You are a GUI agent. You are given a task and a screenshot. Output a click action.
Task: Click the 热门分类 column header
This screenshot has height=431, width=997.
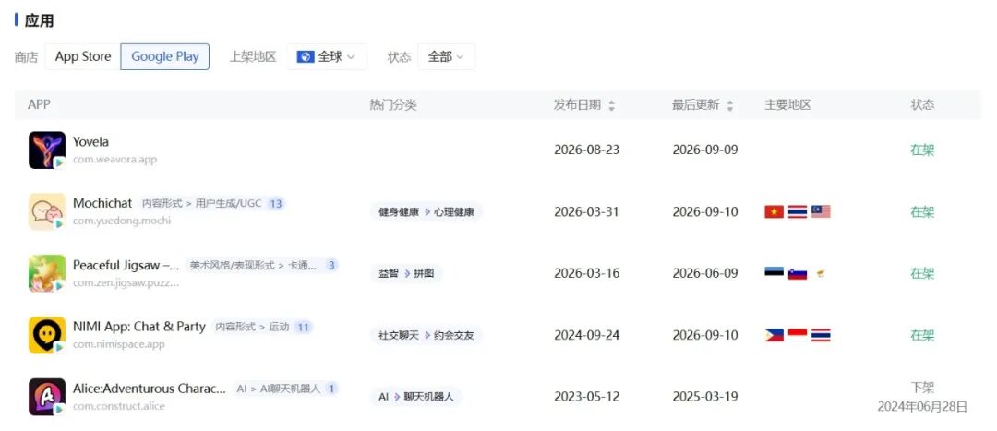pyautogui.click(x=393, y=105)
